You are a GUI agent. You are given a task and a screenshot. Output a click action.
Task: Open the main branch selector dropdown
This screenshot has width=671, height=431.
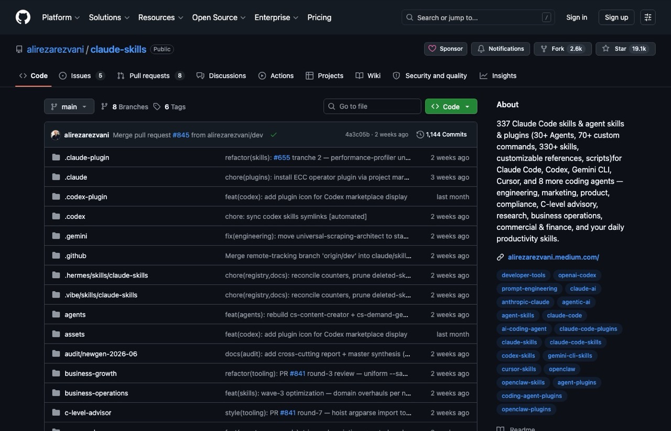coord(69,106)
